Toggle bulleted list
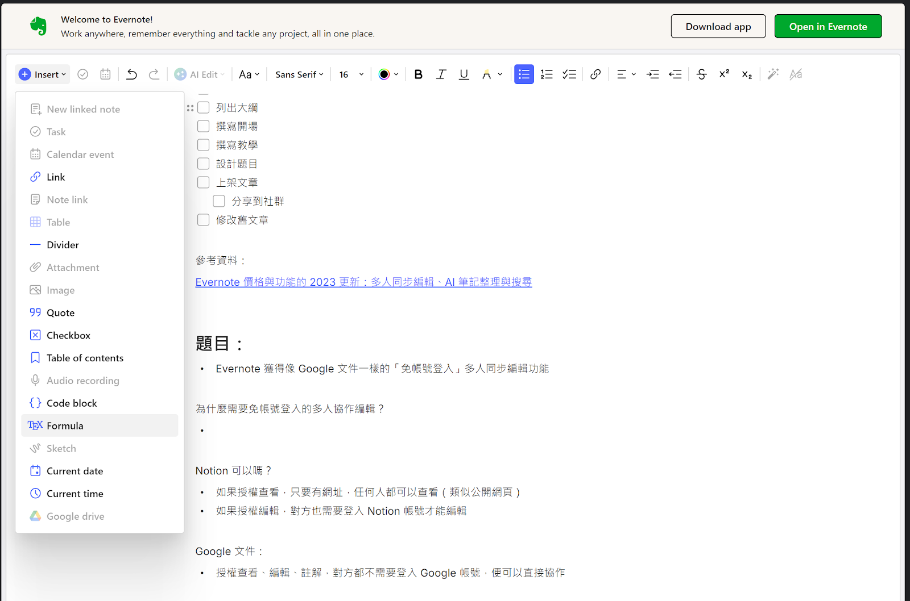This screenshot has height=601, width=910. pos(524,74)
